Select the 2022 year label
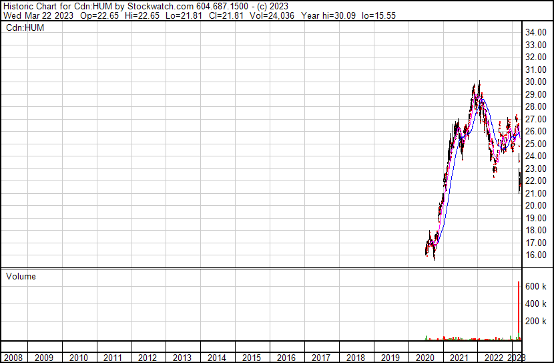The height and width of the screenshot is (363, 554). pyautogui.click(x=493, y=358)
